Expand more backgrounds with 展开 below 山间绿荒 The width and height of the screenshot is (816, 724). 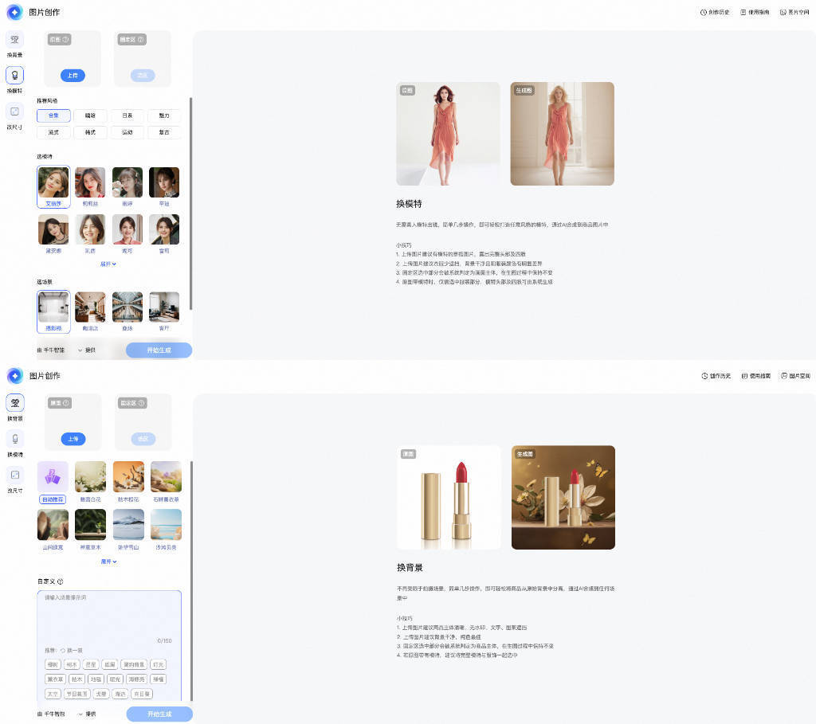click(x=108, y=562)
